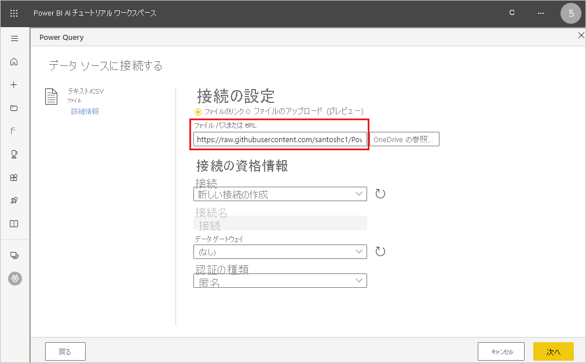Click the search icon in header

coord(512,13)
